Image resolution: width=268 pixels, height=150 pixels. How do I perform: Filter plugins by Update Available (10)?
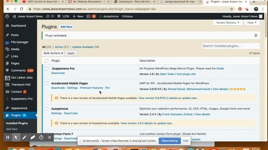[85, 47]
